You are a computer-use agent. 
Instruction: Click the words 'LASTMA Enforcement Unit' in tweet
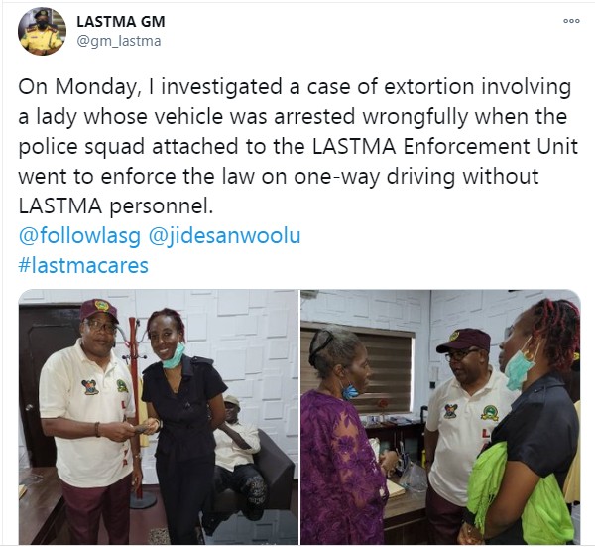coord(445,147)
